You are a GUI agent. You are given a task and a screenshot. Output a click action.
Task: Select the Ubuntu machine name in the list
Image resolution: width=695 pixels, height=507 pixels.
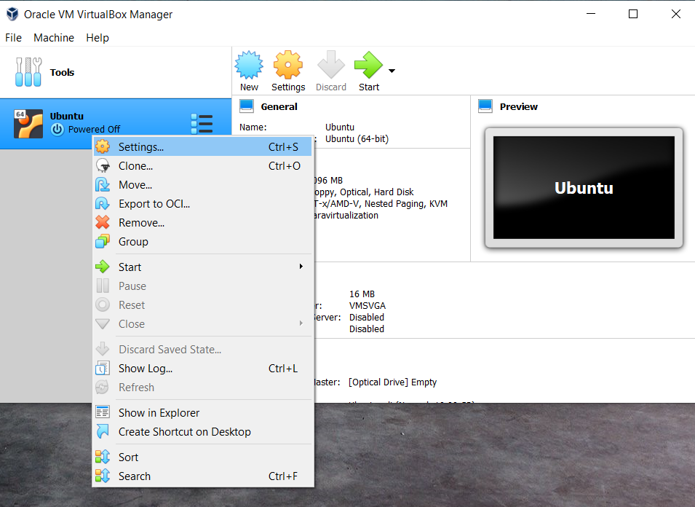[x=66, y=117]
